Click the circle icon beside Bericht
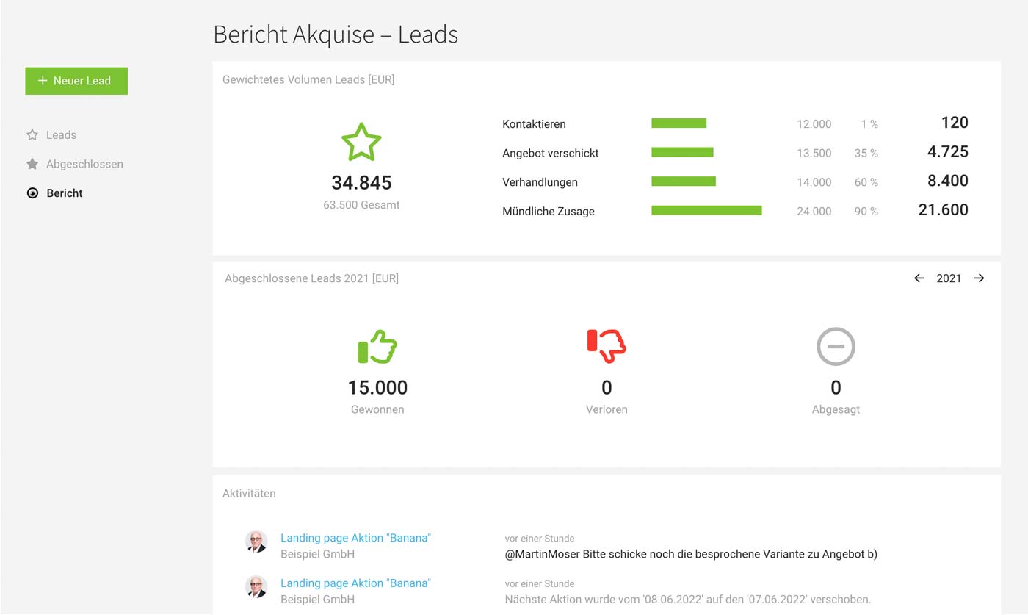 [32, 193]
